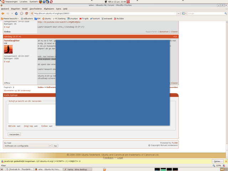Open the KMI bookmark

[x=38, y=18]
